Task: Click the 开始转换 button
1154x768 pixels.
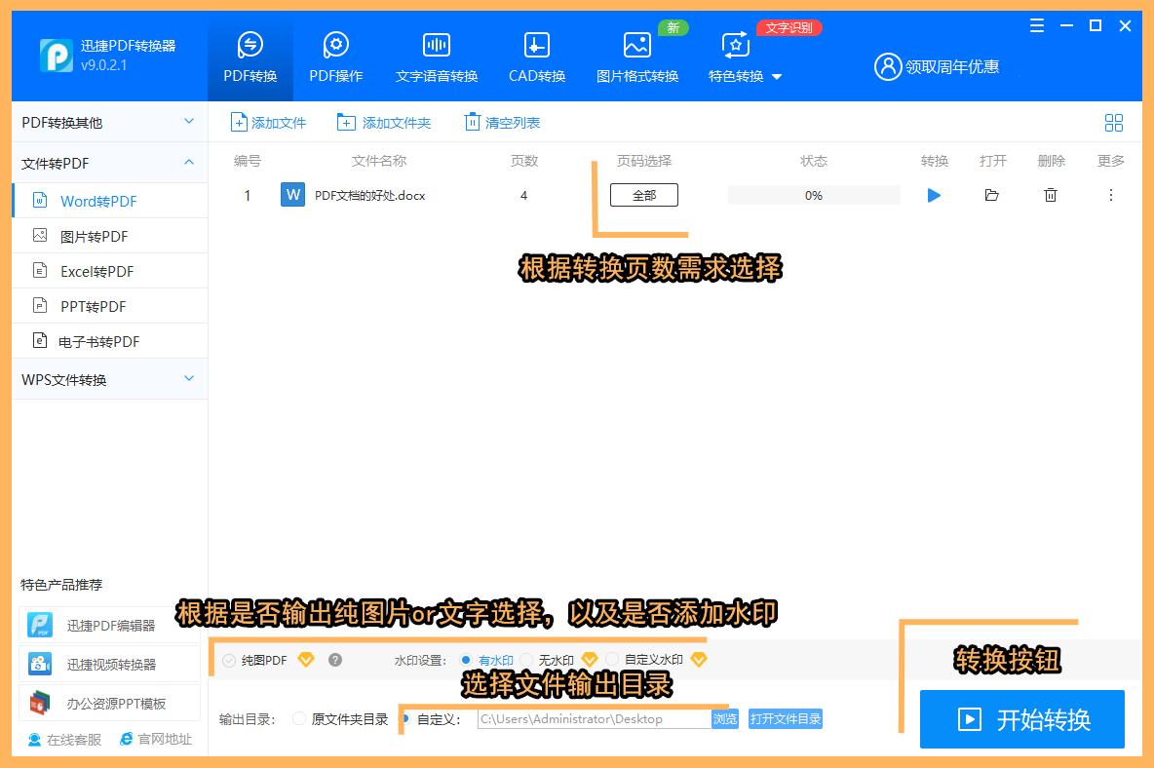Action: pos(1021,718)
